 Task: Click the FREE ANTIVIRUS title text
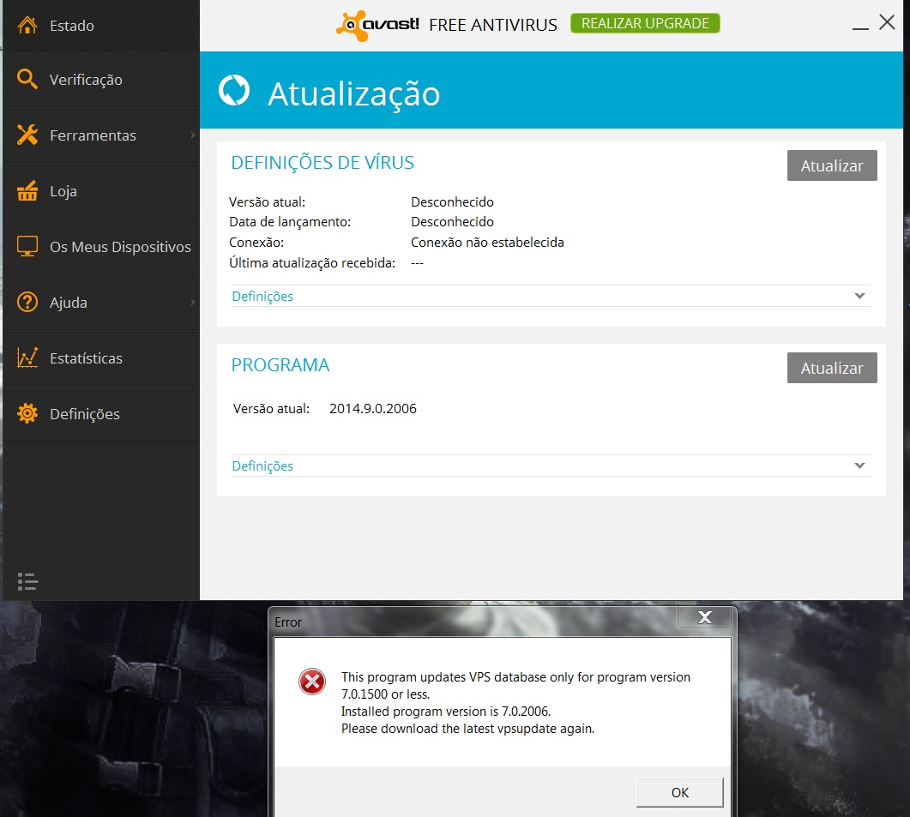tap(492, 25)
